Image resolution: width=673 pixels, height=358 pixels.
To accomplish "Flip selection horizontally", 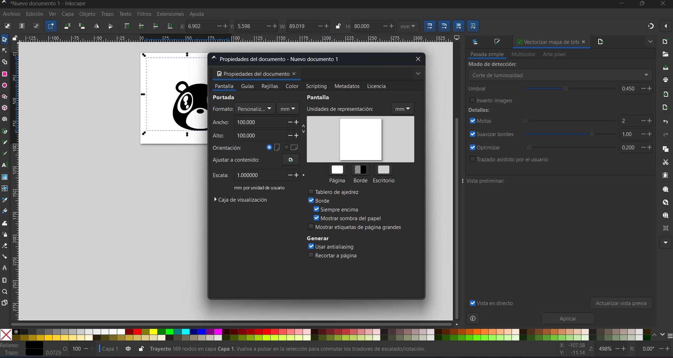I will [x=96, y=26].
